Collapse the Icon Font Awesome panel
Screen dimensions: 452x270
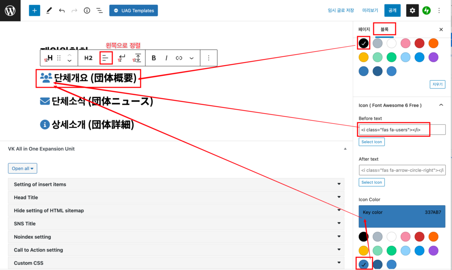(441, 105)
